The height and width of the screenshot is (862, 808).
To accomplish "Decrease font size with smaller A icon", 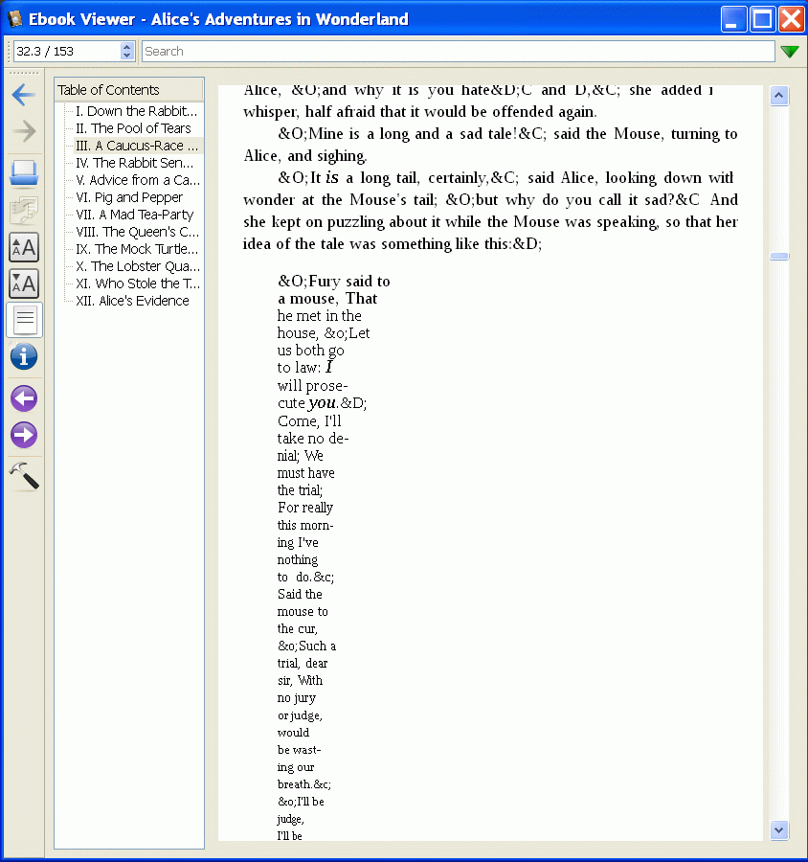I will coord(24,284).
